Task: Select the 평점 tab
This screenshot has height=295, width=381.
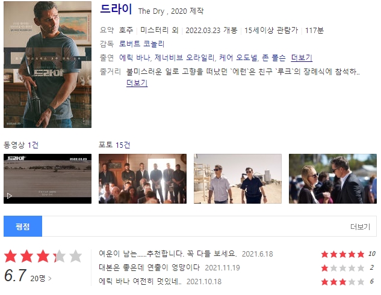Action: click(23, 227)
